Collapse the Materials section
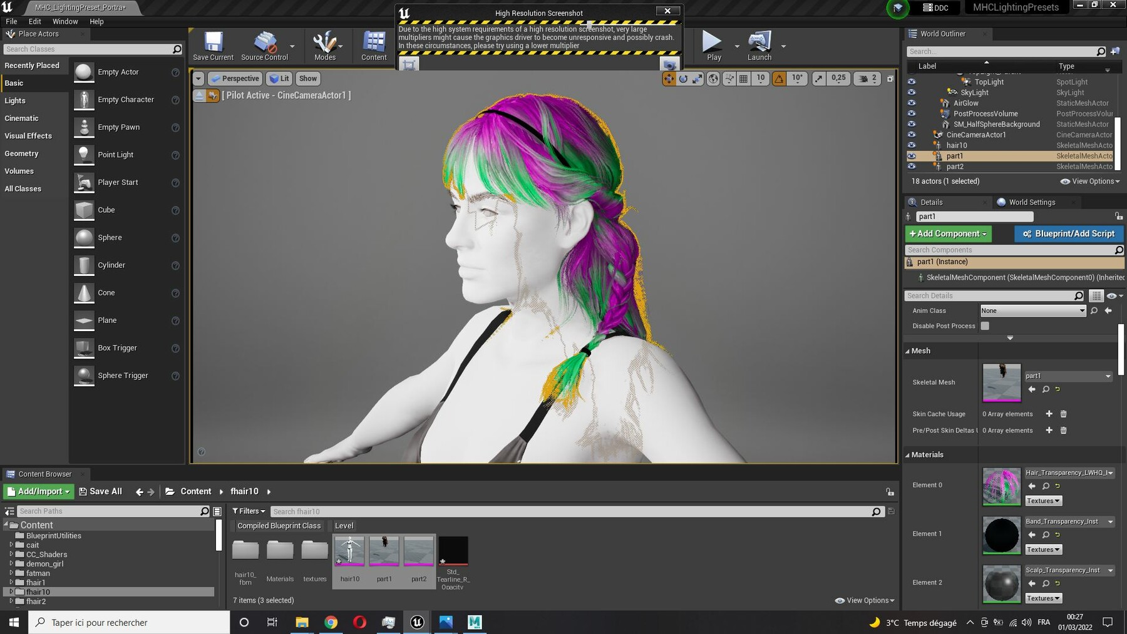 click(907, 455)
